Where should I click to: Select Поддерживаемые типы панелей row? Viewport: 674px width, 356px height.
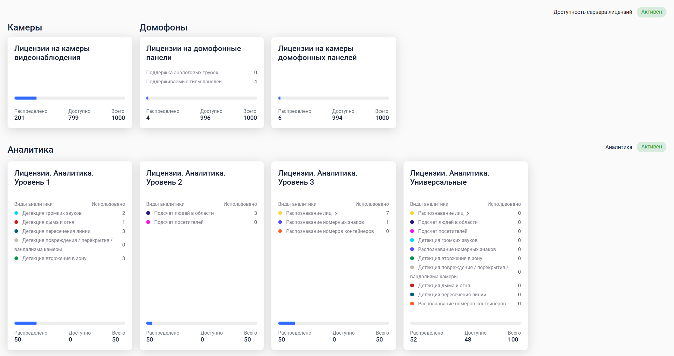tap(184, 81)
